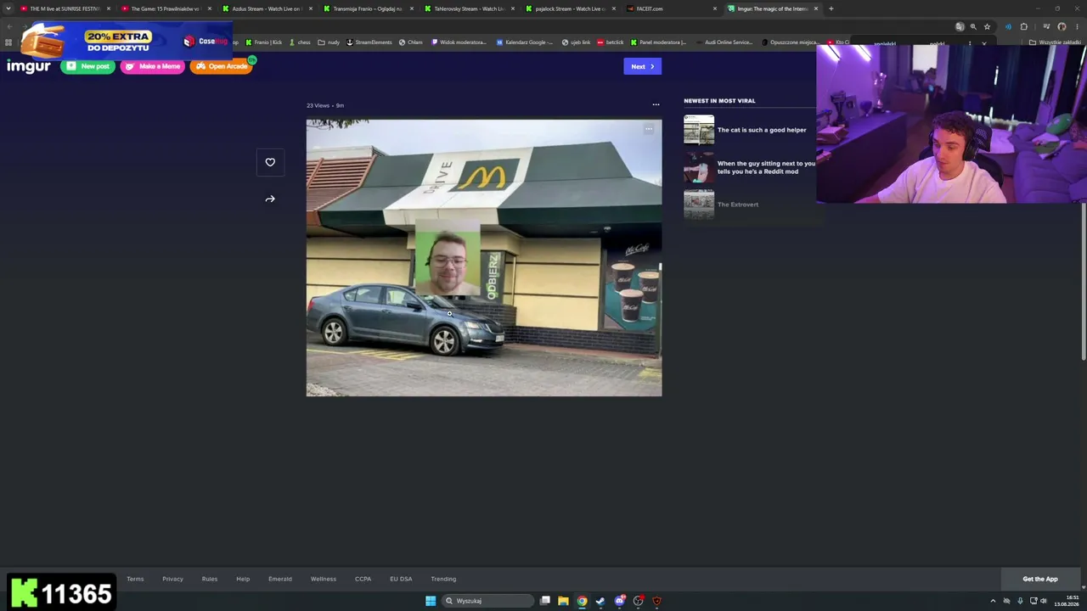Screen dimensions: 1087x611
Task: Click the Wyszukaj taskbar search box
Action: coord(487,601)
